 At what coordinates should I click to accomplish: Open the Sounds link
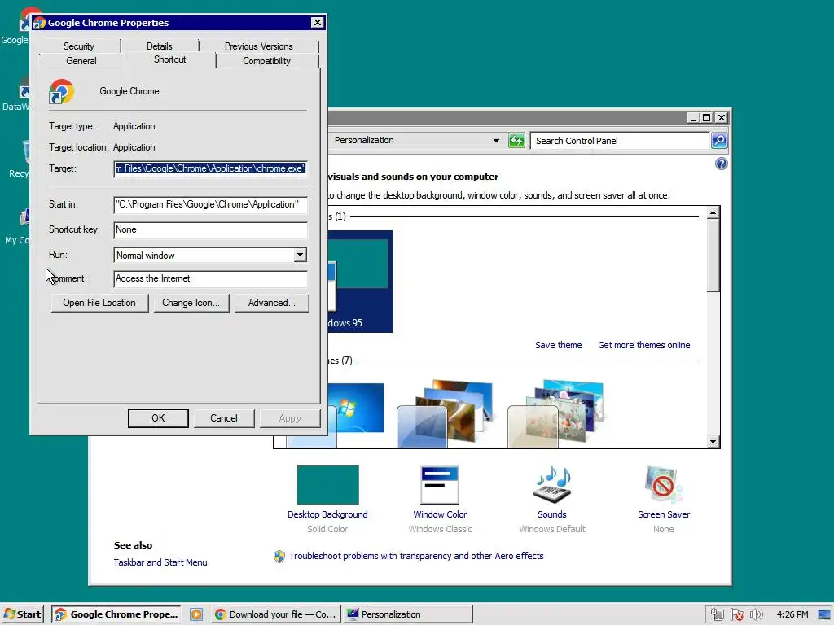[x=551, y=514]
